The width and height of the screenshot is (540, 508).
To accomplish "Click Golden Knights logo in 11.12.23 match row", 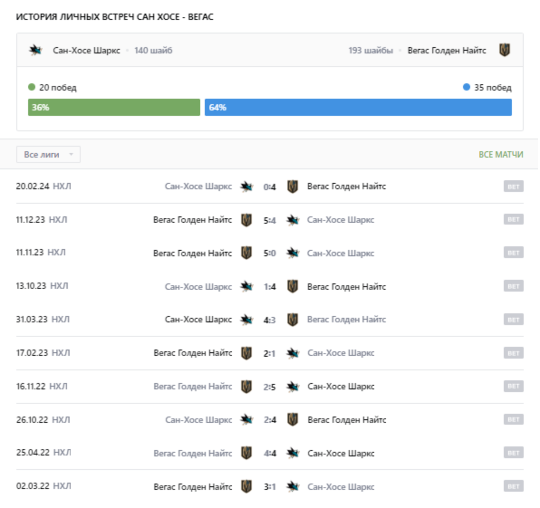I will click(x=246, y=220).
